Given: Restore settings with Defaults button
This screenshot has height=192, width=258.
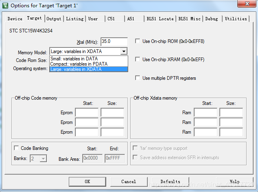Looking at the screenshot, I should point(170,182).
